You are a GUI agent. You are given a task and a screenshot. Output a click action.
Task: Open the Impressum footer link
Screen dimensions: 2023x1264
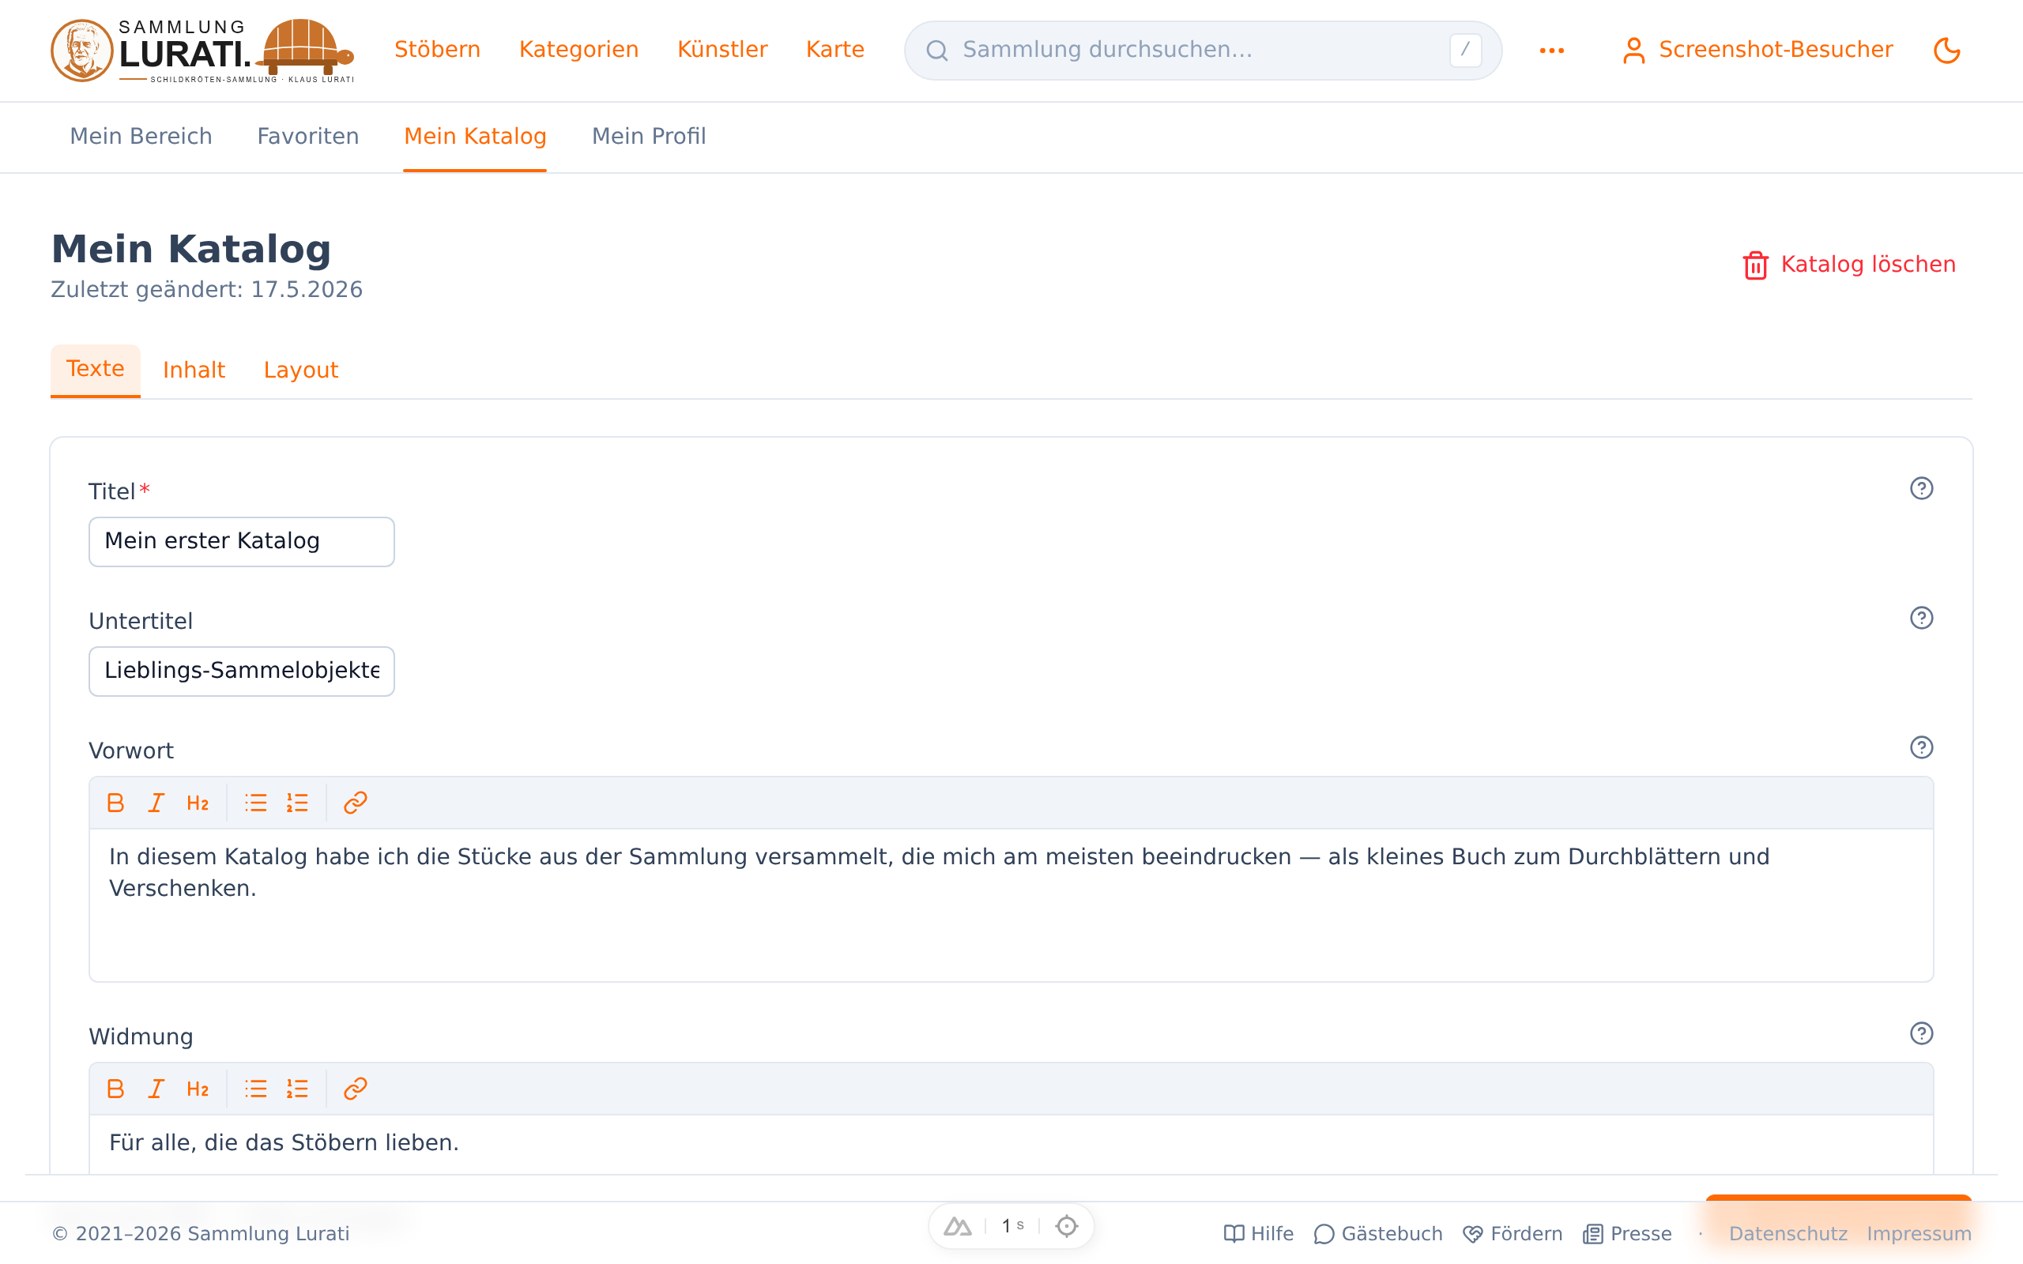[x=1919, y=1235]
